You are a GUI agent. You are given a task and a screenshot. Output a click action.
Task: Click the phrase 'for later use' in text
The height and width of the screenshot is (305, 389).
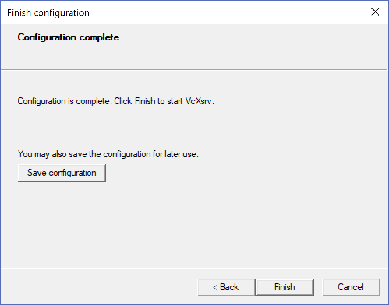pos(175,154)
